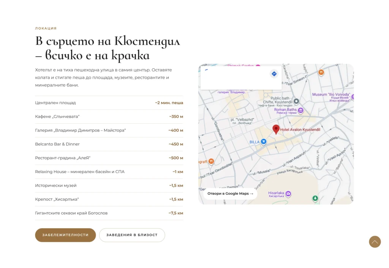Select the Roman Baths museum marker
389x268 pixels.
[x=301, y=110]
